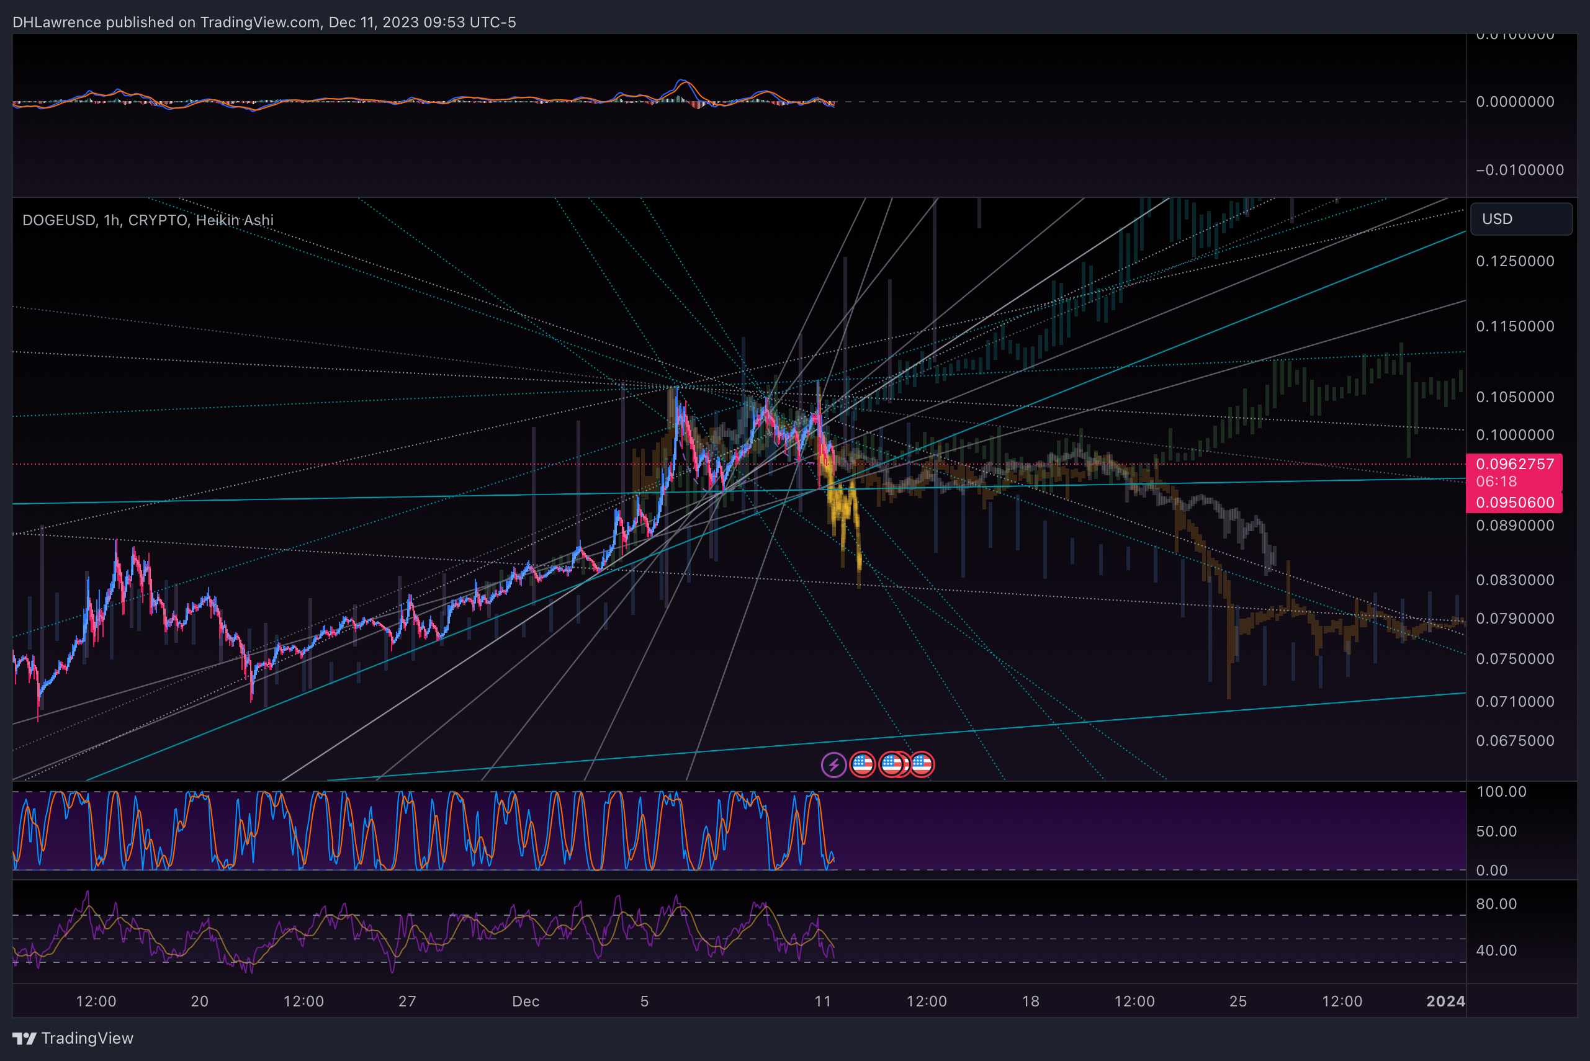Click the 5 date label on the time axis

pos(644,1001)
